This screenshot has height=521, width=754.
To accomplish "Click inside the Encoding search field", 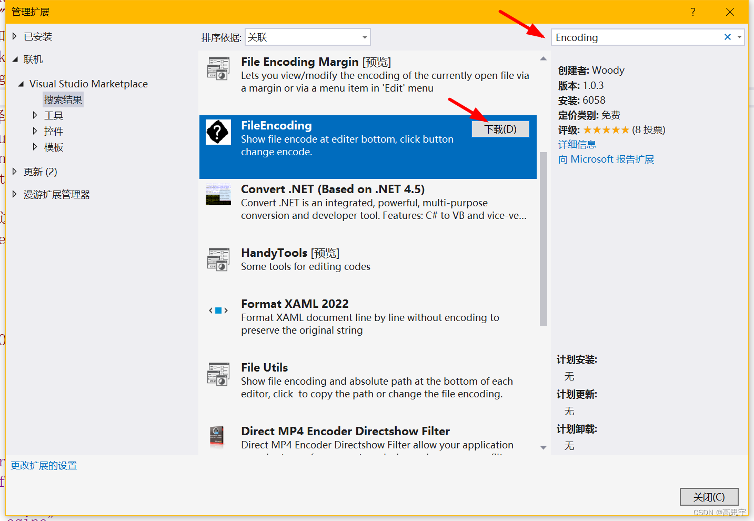I will [x=637, y=37].
